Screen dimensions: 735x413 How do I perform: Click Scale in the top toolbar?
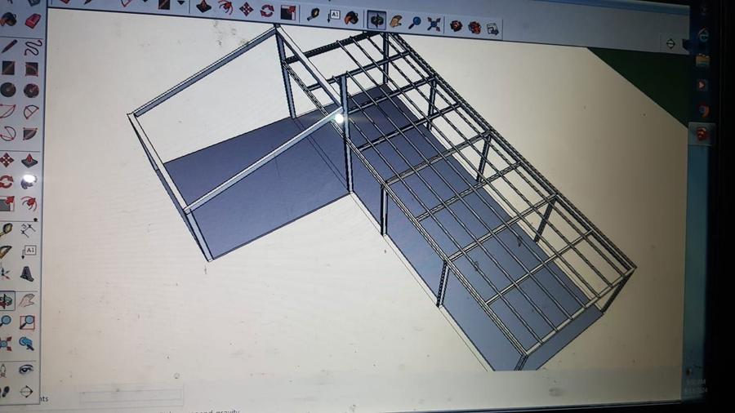tap(287, 11)
